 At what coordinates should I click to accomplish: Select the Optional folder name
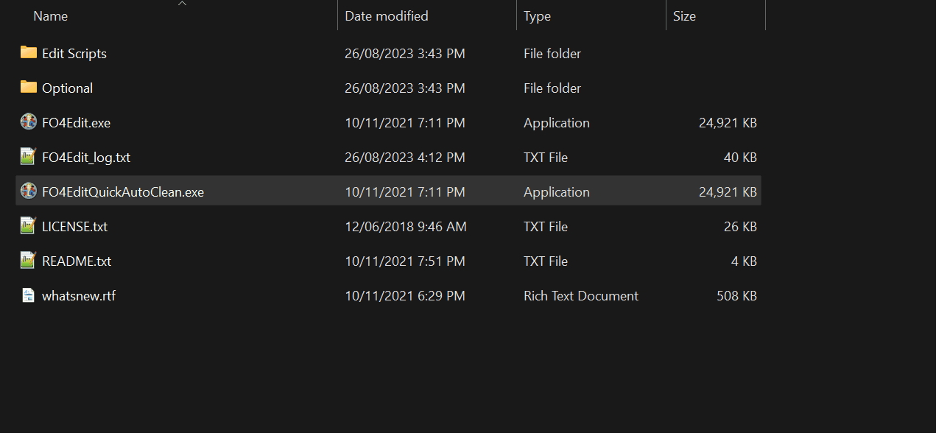pos(67,88)
